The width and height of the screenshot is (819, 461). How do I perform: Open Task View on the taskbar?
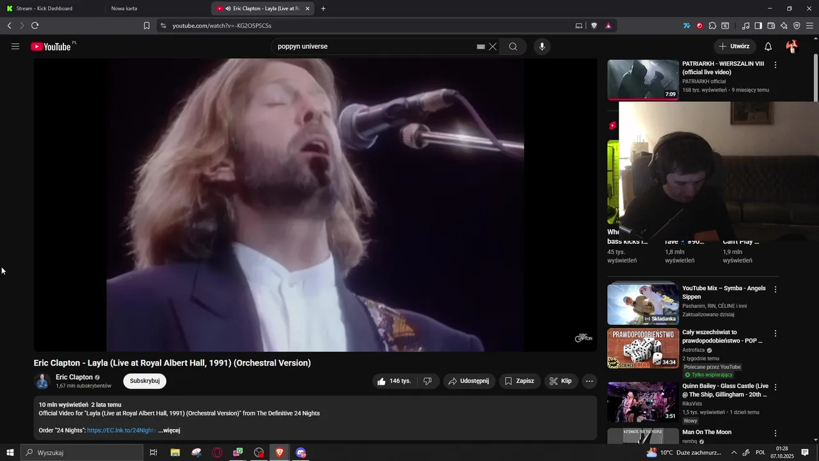(x=154, y=453)
